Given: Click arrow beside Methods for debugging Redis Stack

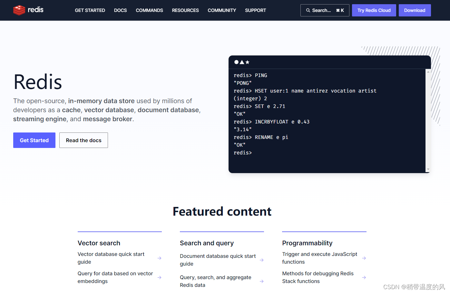Looking at the screenshot, I should pyautogui.click(x=364, y=278).
